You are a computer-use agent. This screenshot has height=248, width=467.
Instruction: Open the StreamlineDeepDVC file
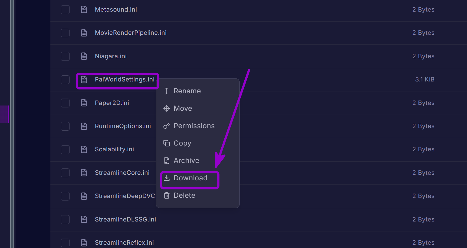tap(125, 196)
